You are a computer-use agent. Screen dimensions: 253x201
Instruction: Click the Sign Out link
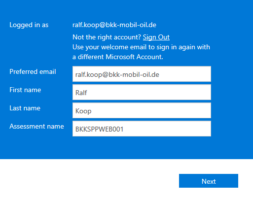156,37
